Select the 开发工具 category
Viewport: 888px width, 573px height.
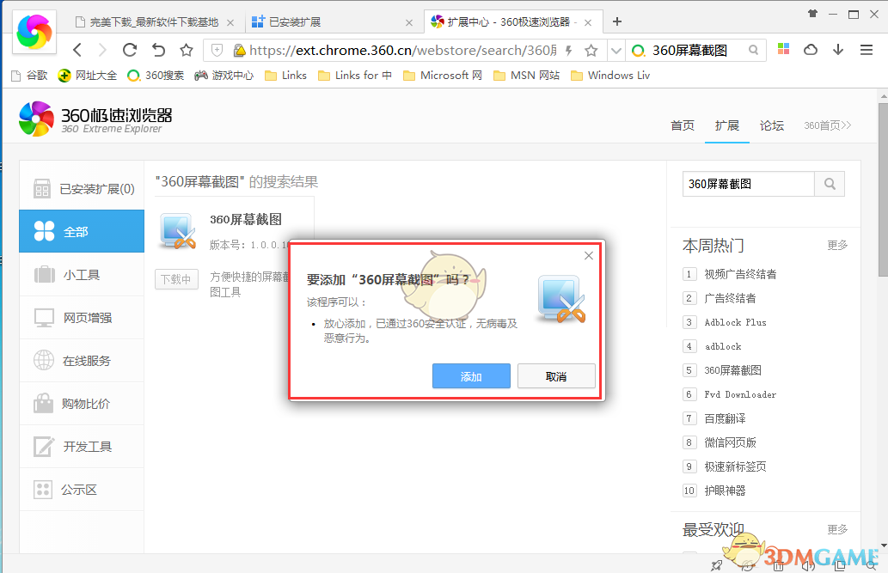click(82, 447)
